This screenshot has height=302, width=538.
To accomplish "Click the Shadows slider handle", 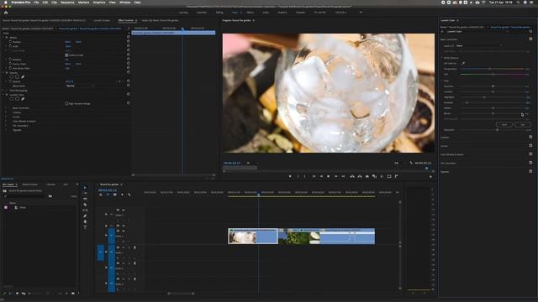I will [x=467, y=102].
